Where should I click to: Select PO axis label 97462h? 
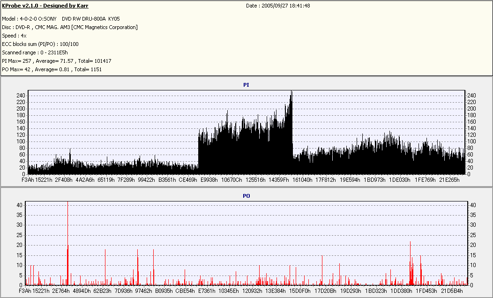pos(144,291)
